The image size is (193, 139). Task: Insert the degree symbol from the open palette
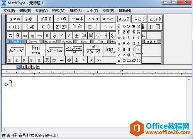point(139,49)
